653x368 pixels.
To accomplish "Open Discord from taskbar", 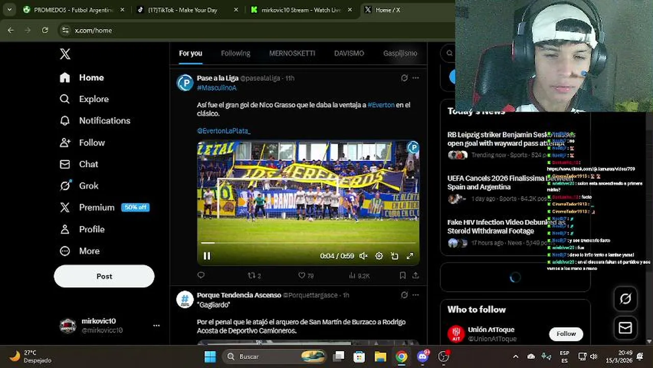I will coord(423,356).
